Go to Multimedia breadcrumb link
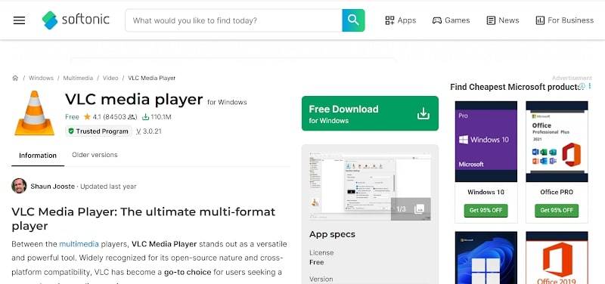 (x=78, y=78)
